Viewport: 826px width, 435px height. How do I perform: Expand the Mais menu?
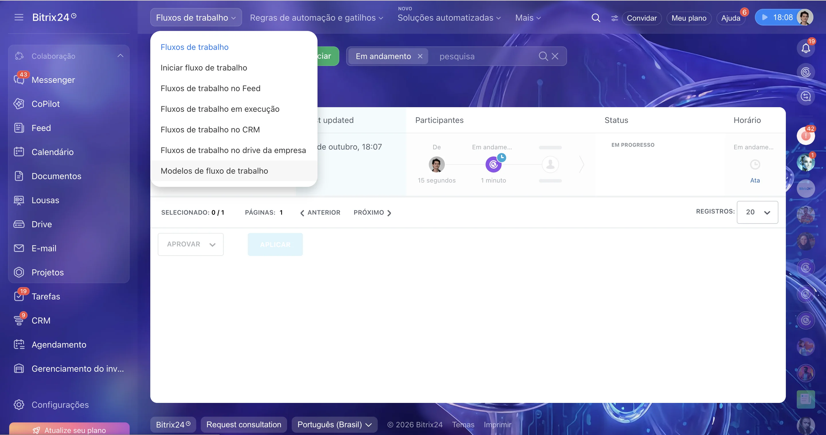click(528, 17)
